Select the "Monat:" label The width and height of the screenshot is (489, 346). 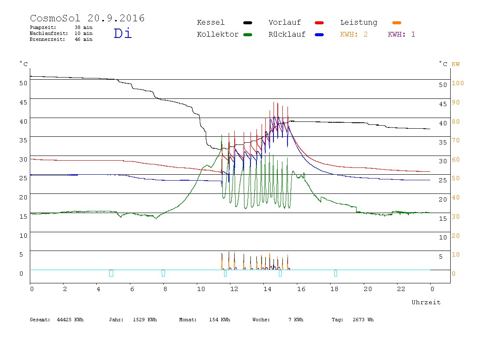click(x=188, y=320)
